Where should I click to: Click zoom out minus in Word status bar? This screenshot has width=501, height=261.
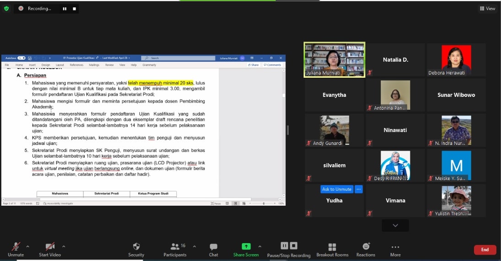250,203
